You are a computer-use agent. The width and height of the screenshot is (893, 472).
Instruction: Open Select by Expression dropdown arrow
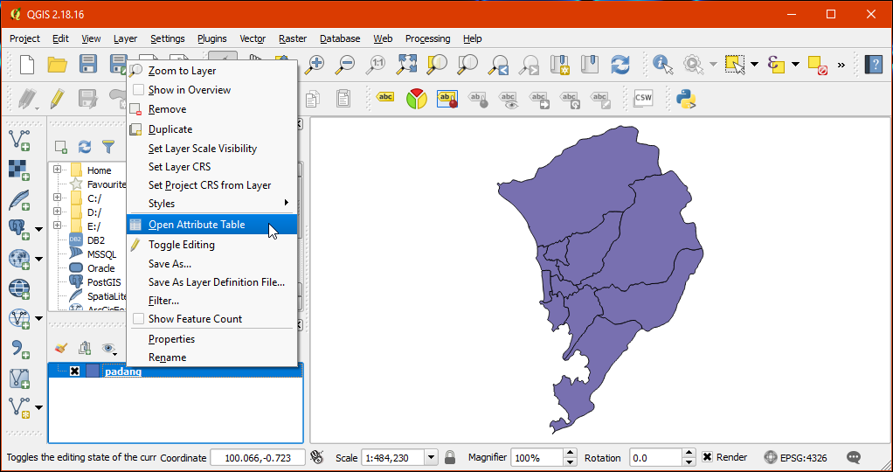click(796, 64)
